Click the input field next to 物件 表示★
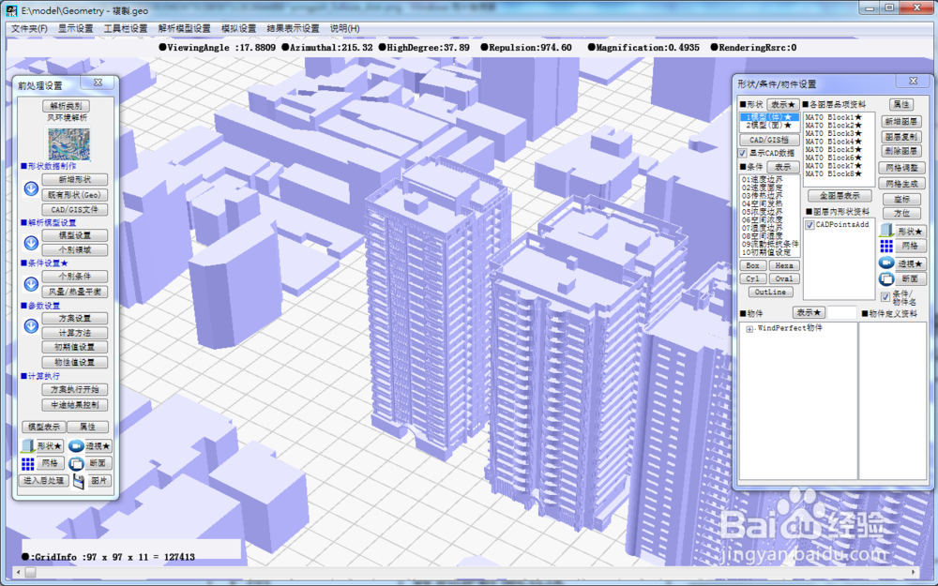 tap(841, 313)
